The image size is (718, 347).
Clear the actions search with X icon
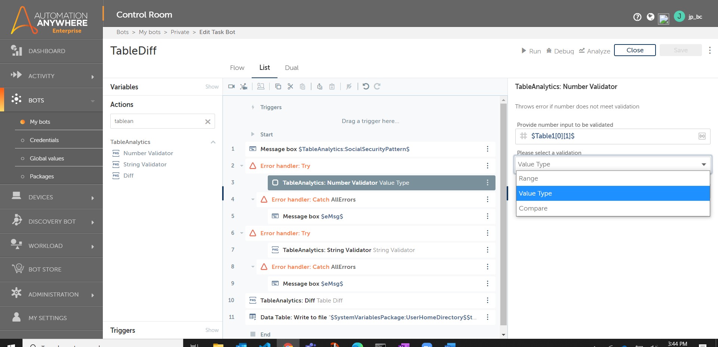[208, 122]
